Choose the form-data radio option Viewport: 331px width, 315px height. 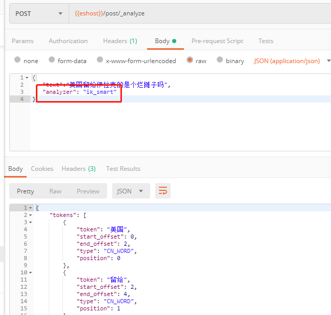pos(52,60)
